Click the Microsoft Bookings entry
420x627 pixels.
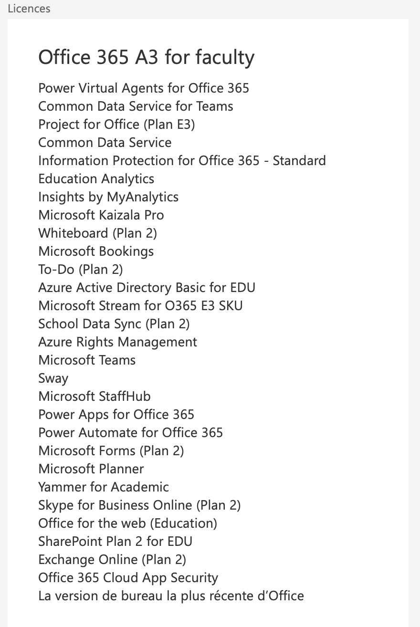coord(96,251)
